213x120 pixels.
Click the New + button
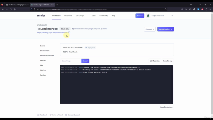click(x=140, y=16)
